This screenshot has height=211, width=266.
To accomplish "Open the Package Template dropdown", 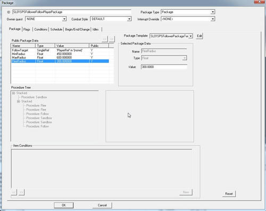I will coord(190,36).
